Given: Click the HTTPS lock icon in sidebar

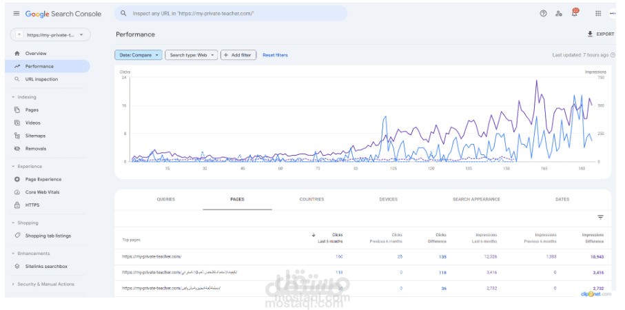Looking at the screenshot, I should (x=17, y=205).
